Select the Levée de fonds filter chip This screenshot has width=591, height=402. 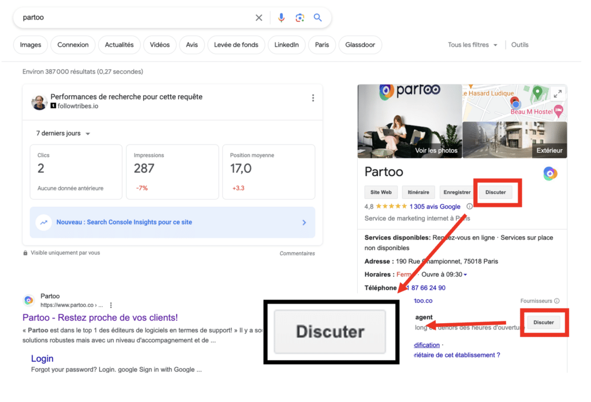point(236,45)
